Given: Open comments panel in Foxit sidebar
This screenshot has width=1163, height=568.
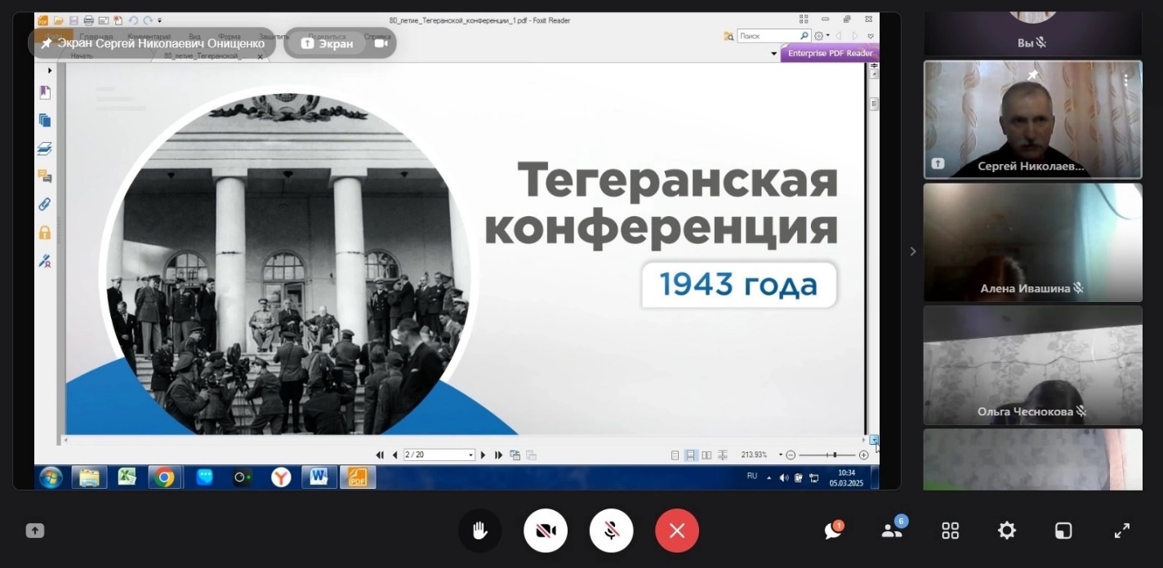Looking at the screenshot, I should (x=45, y=176).
